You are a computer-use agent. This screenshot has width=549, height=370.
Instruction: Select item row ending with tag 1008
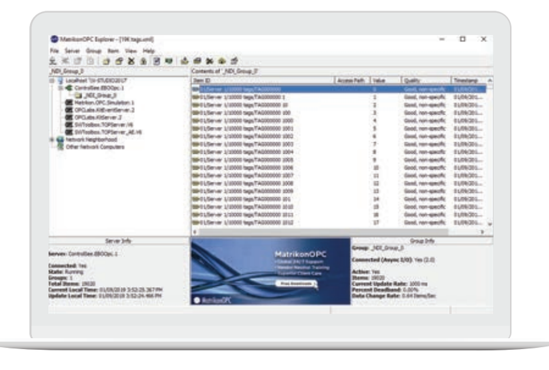click(339, 183)
